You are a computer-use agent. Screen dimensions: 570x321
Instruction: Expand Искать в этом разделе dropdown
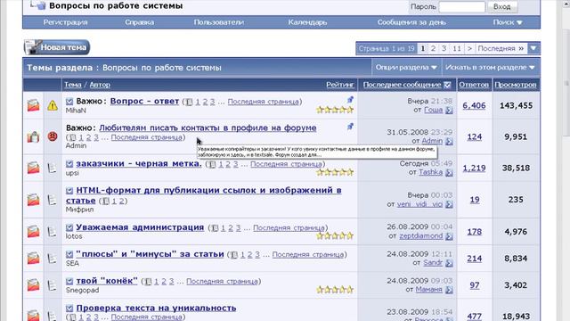490,68
